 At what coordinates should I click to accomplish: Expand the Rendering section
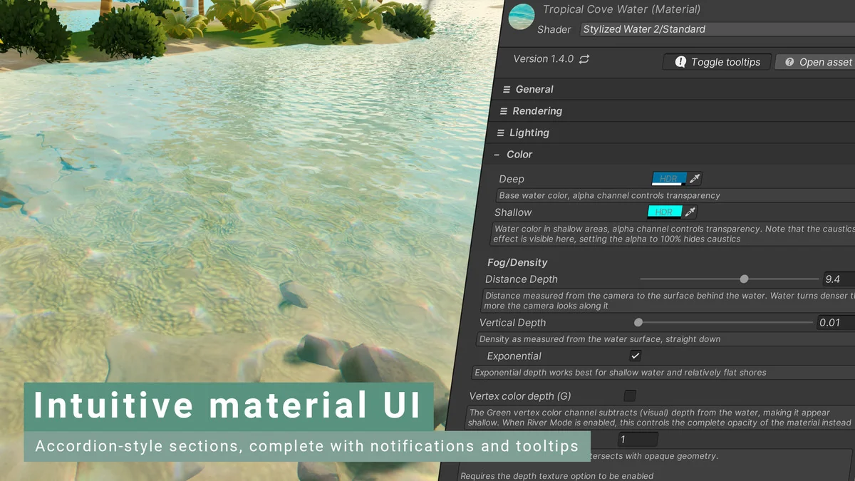[x=537, y=111]
